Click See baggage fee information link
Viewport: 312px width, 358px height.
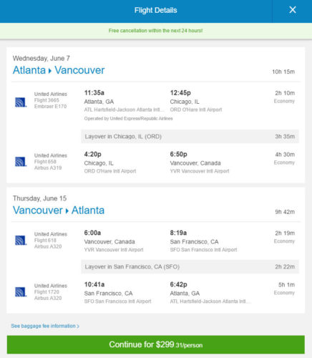point(45,326)
